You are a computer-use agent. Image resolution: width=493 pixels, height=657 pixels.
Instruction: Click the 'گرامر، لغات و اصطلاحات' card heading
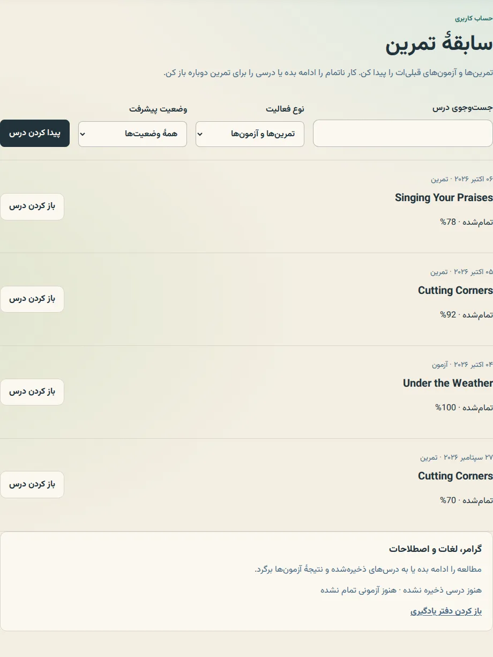[x=436, y=549]
